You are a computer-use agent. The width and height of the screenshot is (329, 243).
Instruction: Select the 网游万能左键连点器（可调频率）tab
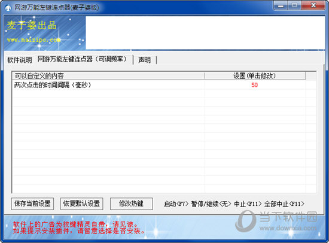(x=83, y=59)
